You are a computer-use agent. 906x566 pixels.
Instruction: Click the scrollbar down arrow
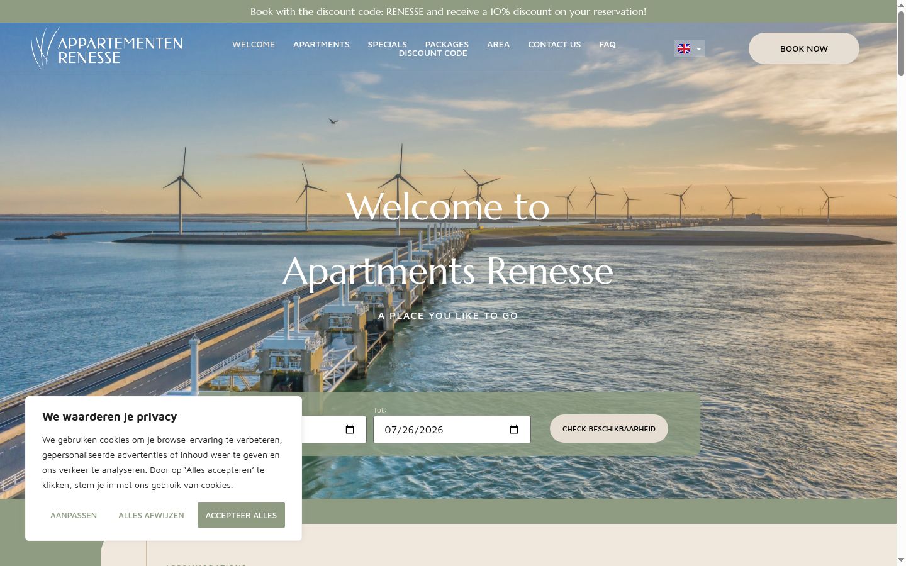(x=901, y=560)
